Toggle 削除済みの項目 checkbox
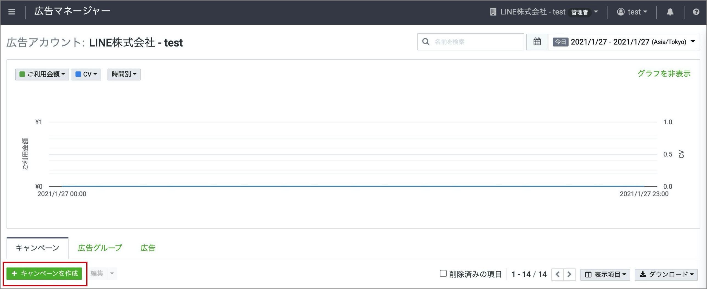707x289 pixels. (443, 273)
